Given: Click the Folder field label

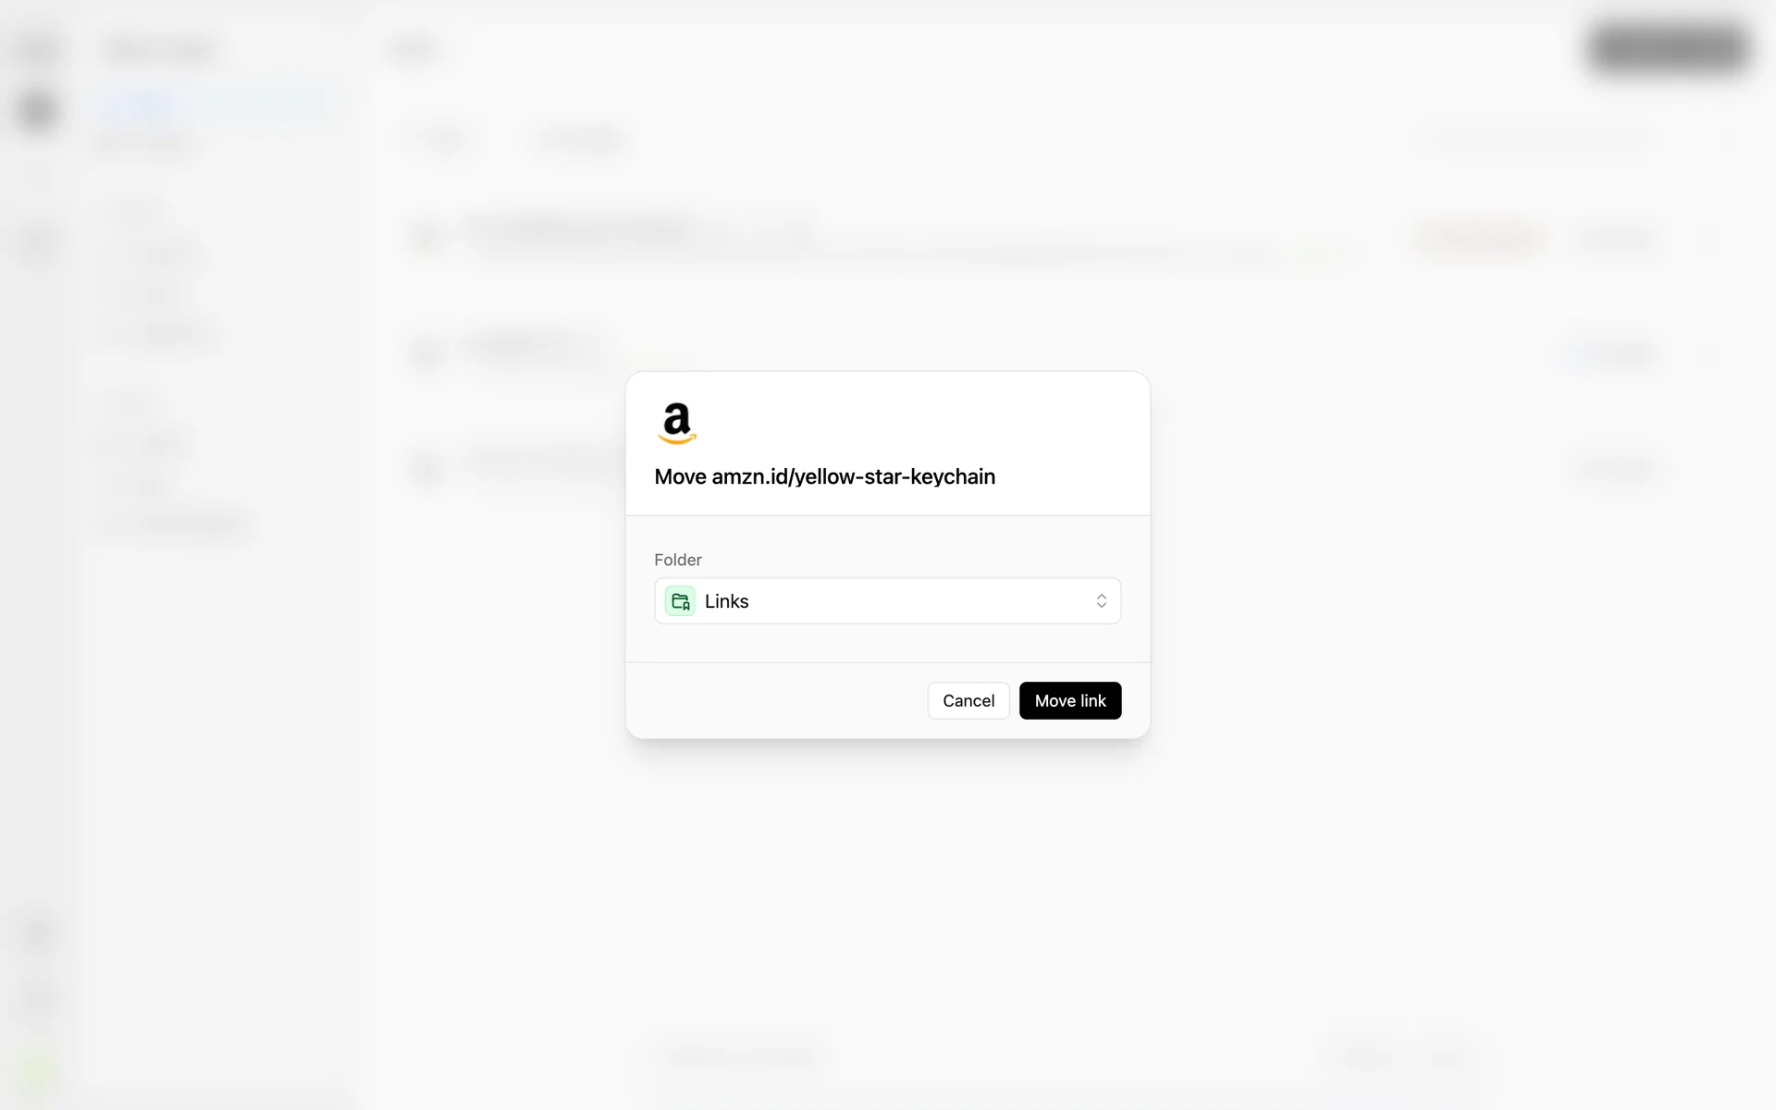Looking at the screenshot, I should (x=678, y=560).
